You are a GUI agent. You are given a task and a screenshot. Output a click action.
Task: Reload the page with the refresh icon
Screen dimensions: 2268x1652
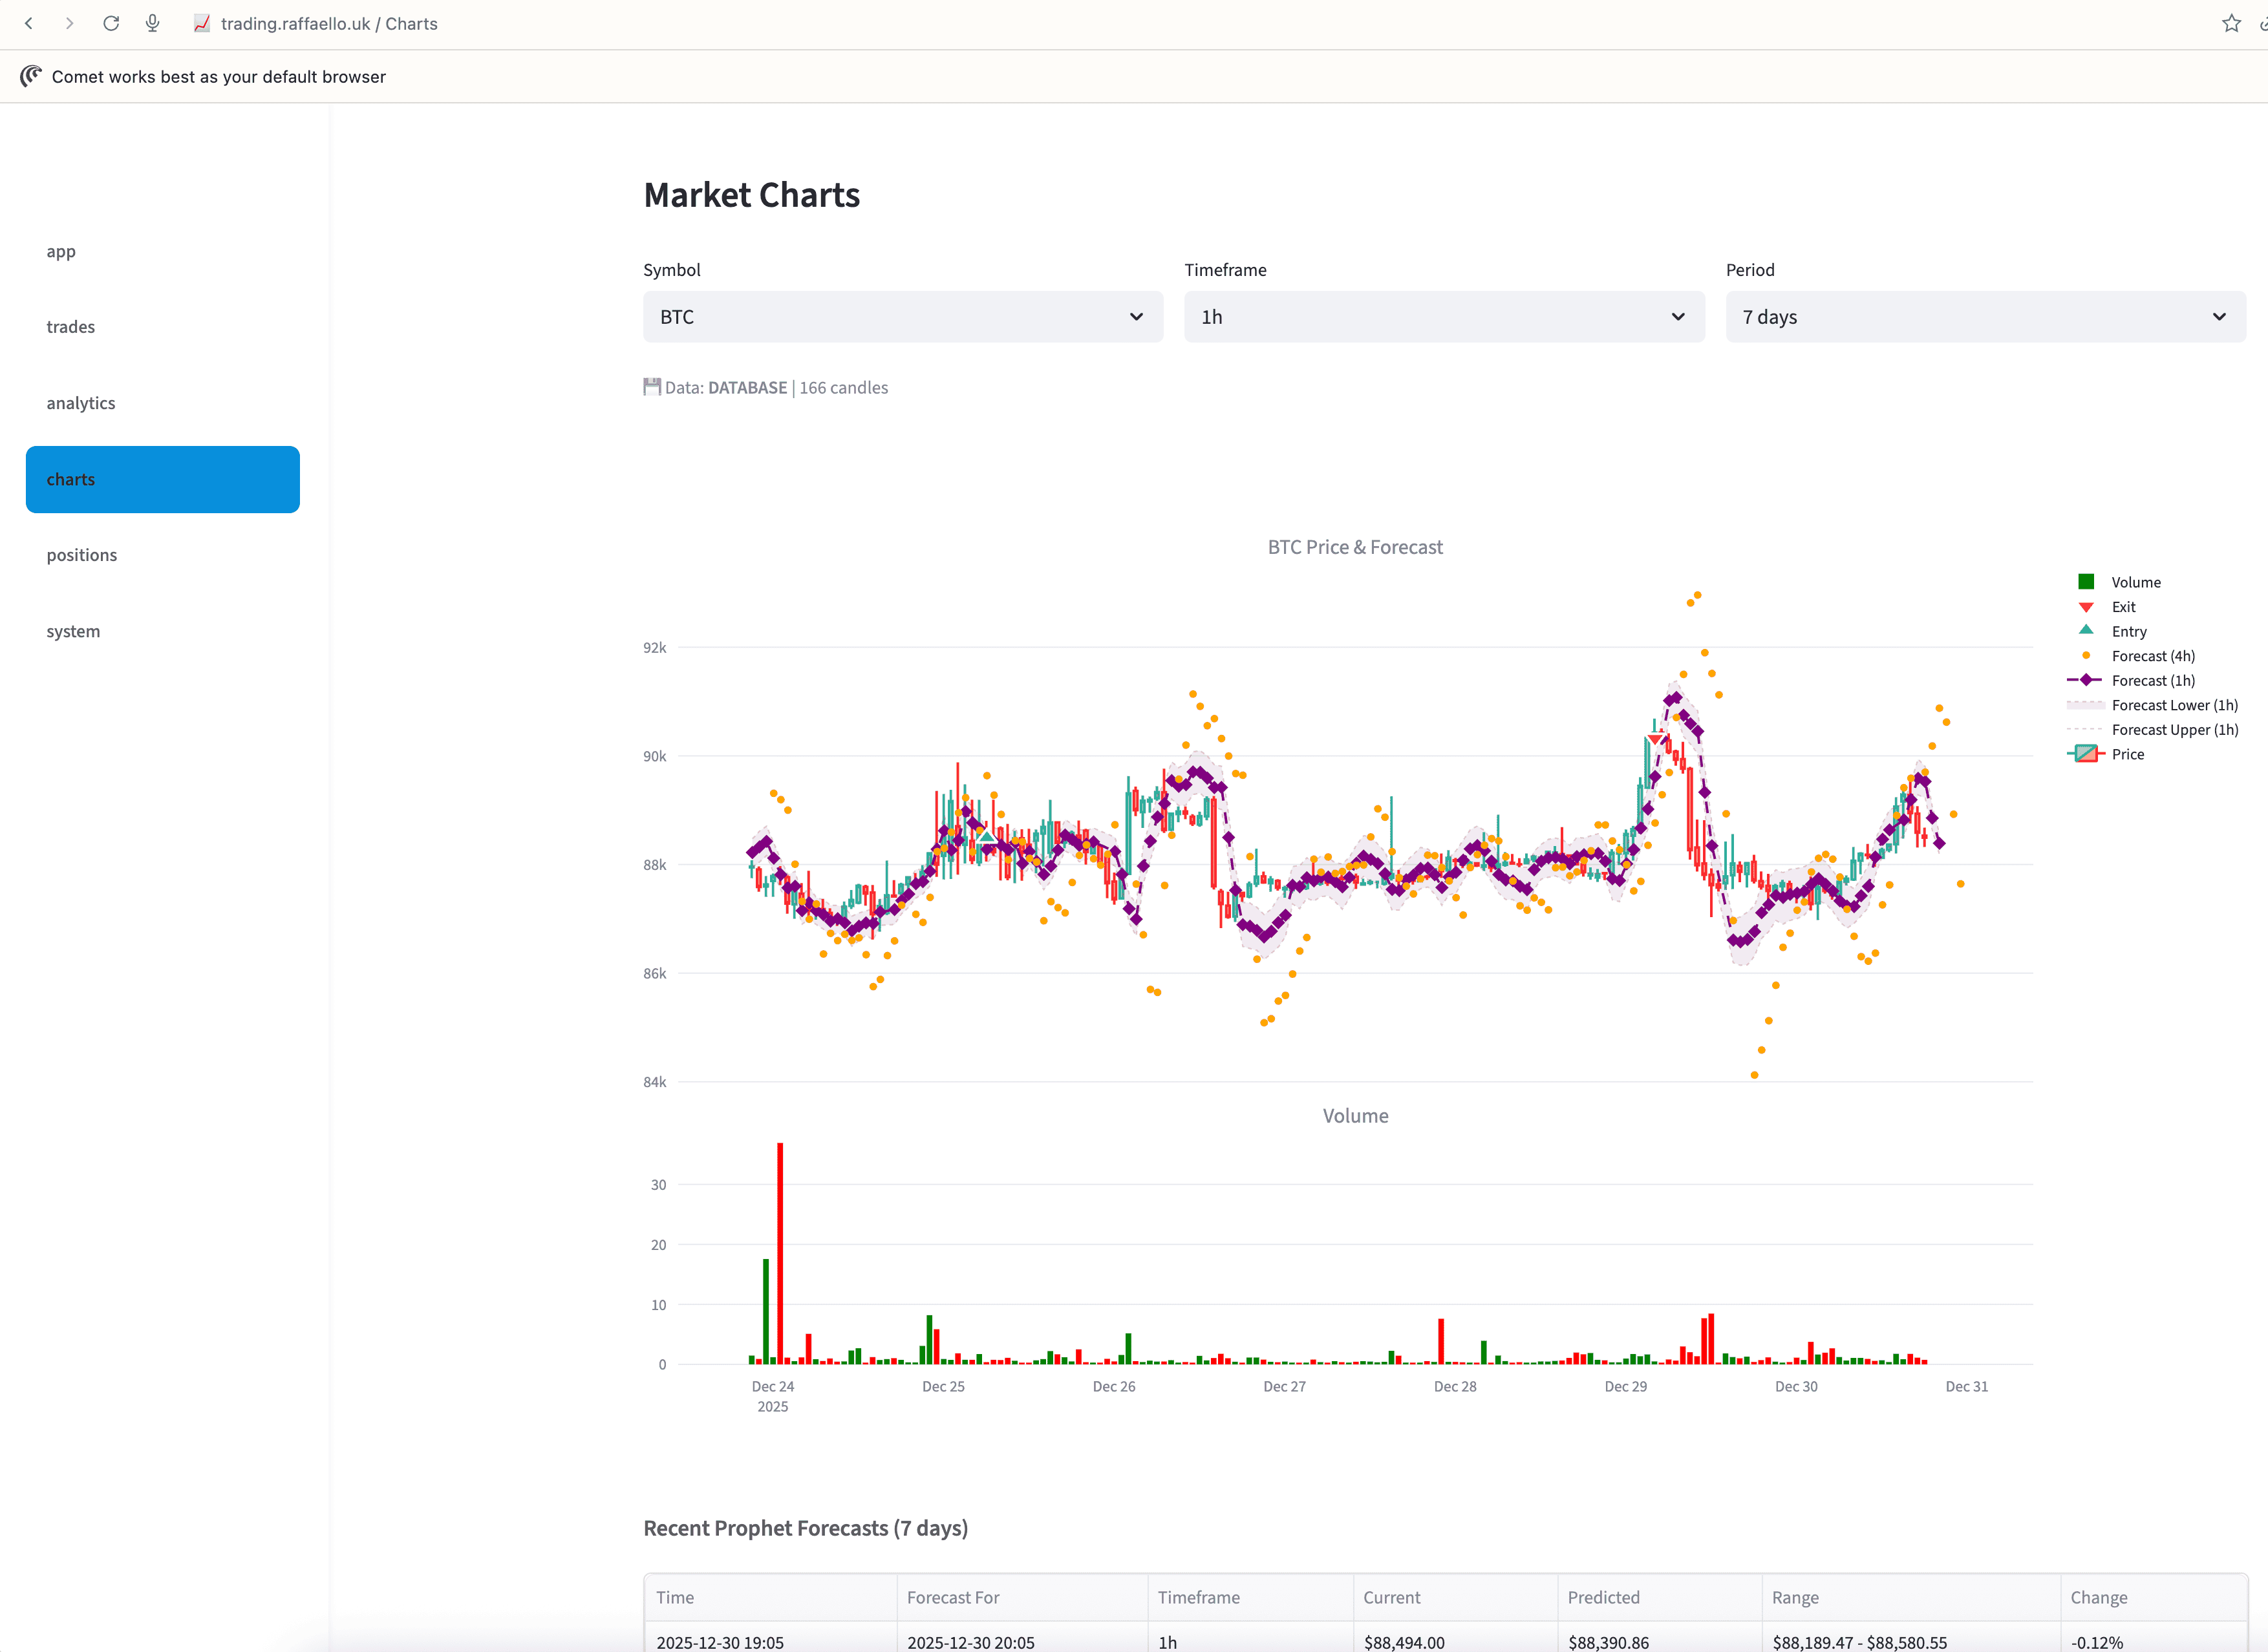click(x=111, y=23)
